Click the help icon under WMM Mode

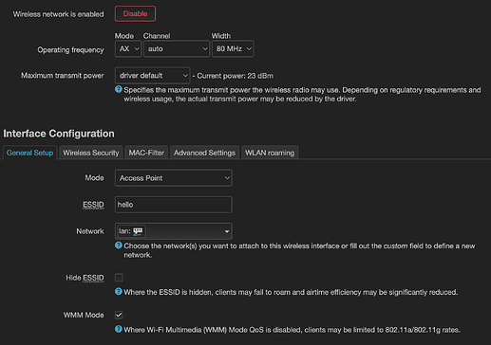coord(119,329)
